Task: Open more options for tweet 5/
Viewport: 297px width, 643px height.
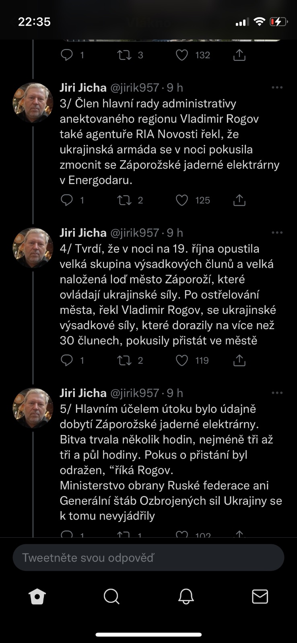Action: 277,393
